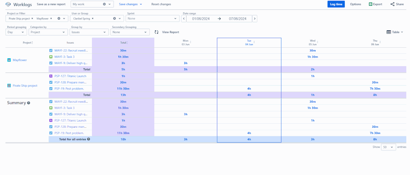The image size is (410, 175).
Task: Click the Worklogs cloud logo icon
Action: click(8, 5)
